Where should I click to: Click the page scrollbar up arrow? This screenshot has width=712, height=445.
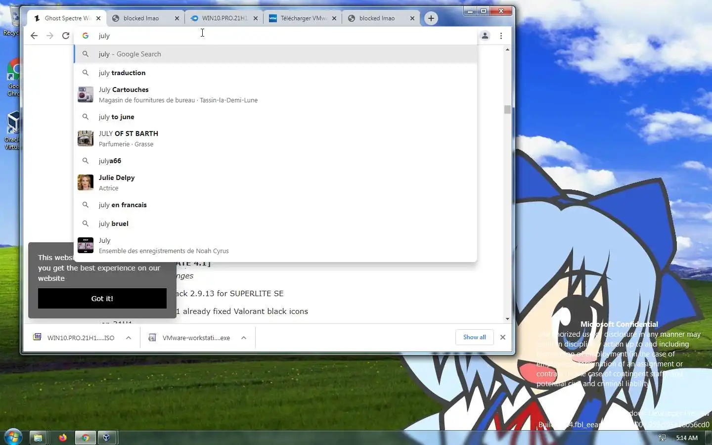[x=507, y=49]
